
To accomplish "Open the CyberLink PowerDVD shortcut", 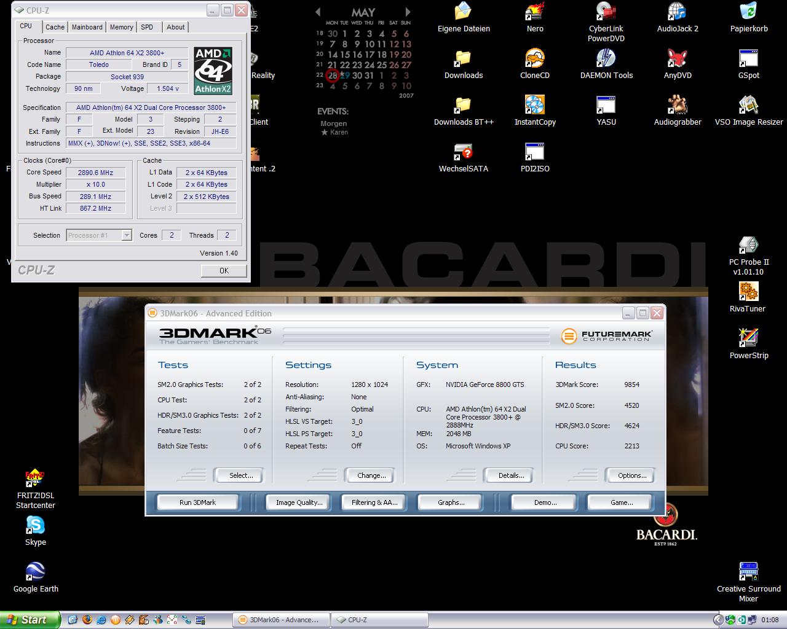I will click(606, 22).
